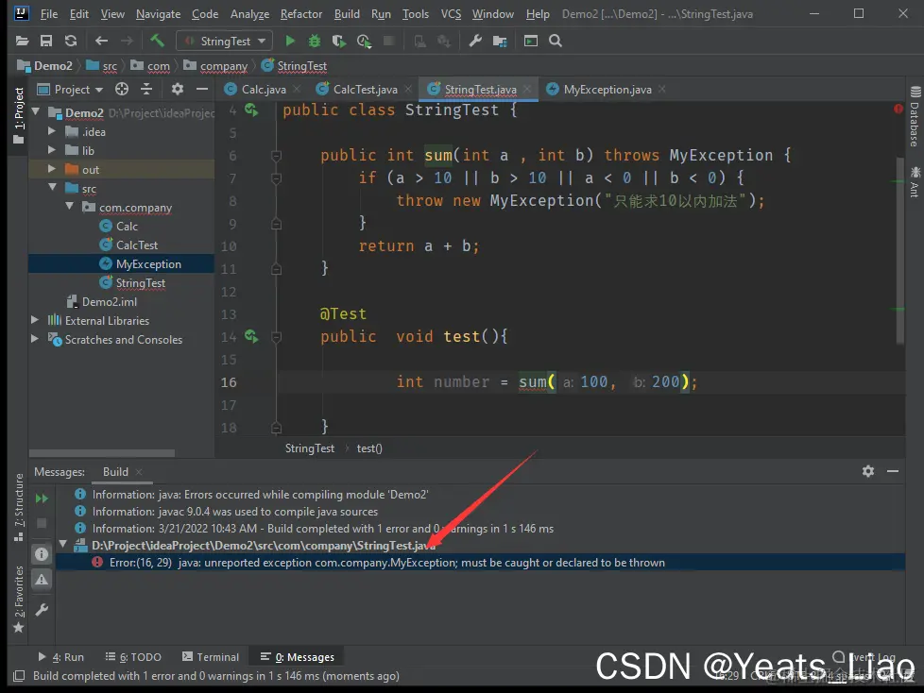Open VCS menu
The height and width of the screenshot is (693, 924).
click(x=451, y=13)
